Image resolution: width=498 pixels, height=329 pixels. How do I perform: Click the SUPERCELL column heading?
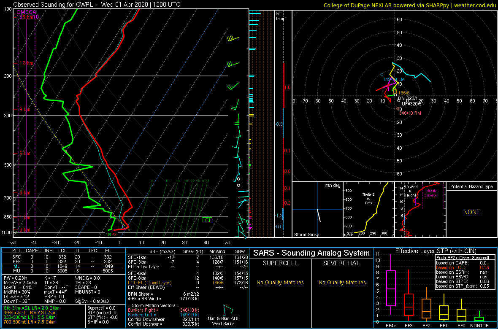280,263
